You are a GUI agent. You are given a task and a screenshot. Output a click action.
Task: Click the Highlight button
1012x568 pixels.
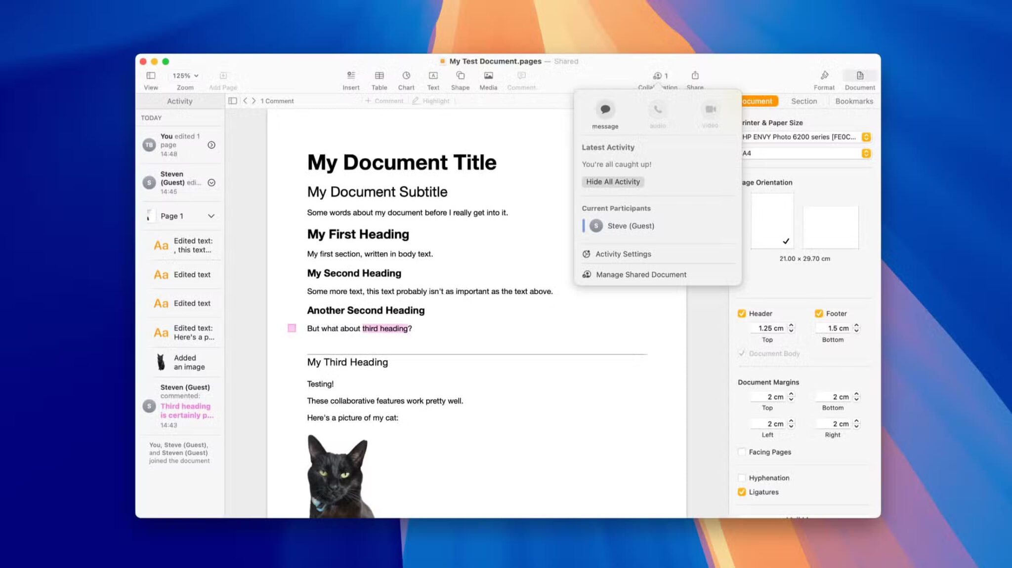pos(431,101)
